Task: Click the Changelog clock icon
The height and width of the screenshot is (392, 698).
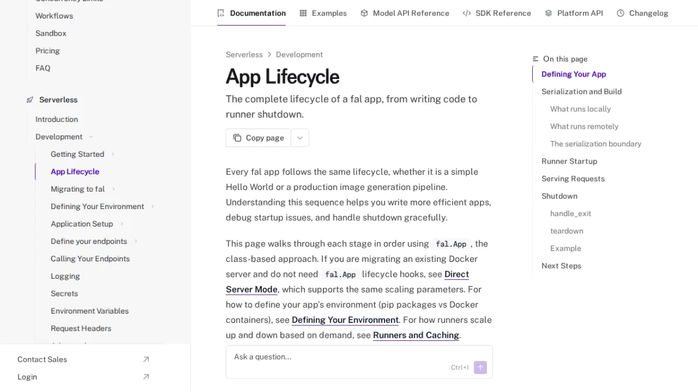Action: [x=621, y=13]
